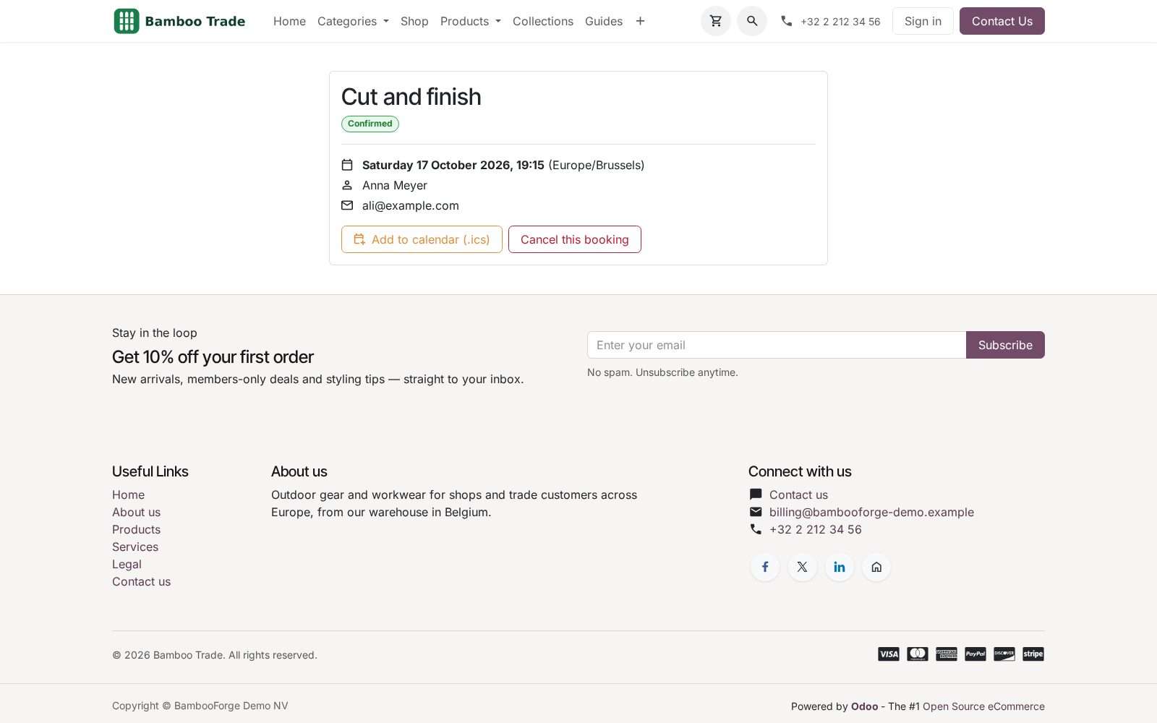
Task: Open footer Legal link
Action: (x=127, y=564)
